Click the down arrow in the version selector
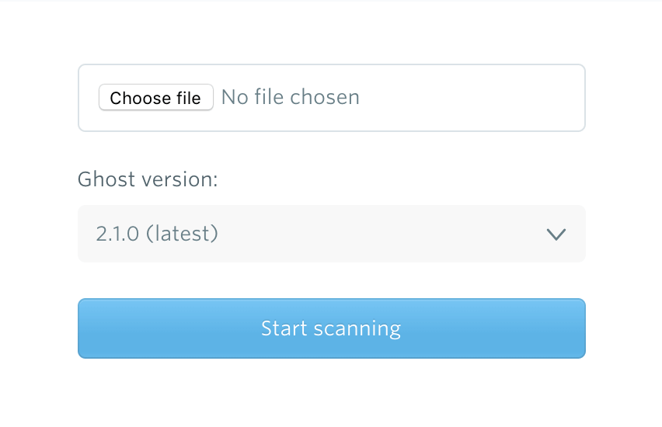This screenshot has height=427, width=662. (556, 234)
